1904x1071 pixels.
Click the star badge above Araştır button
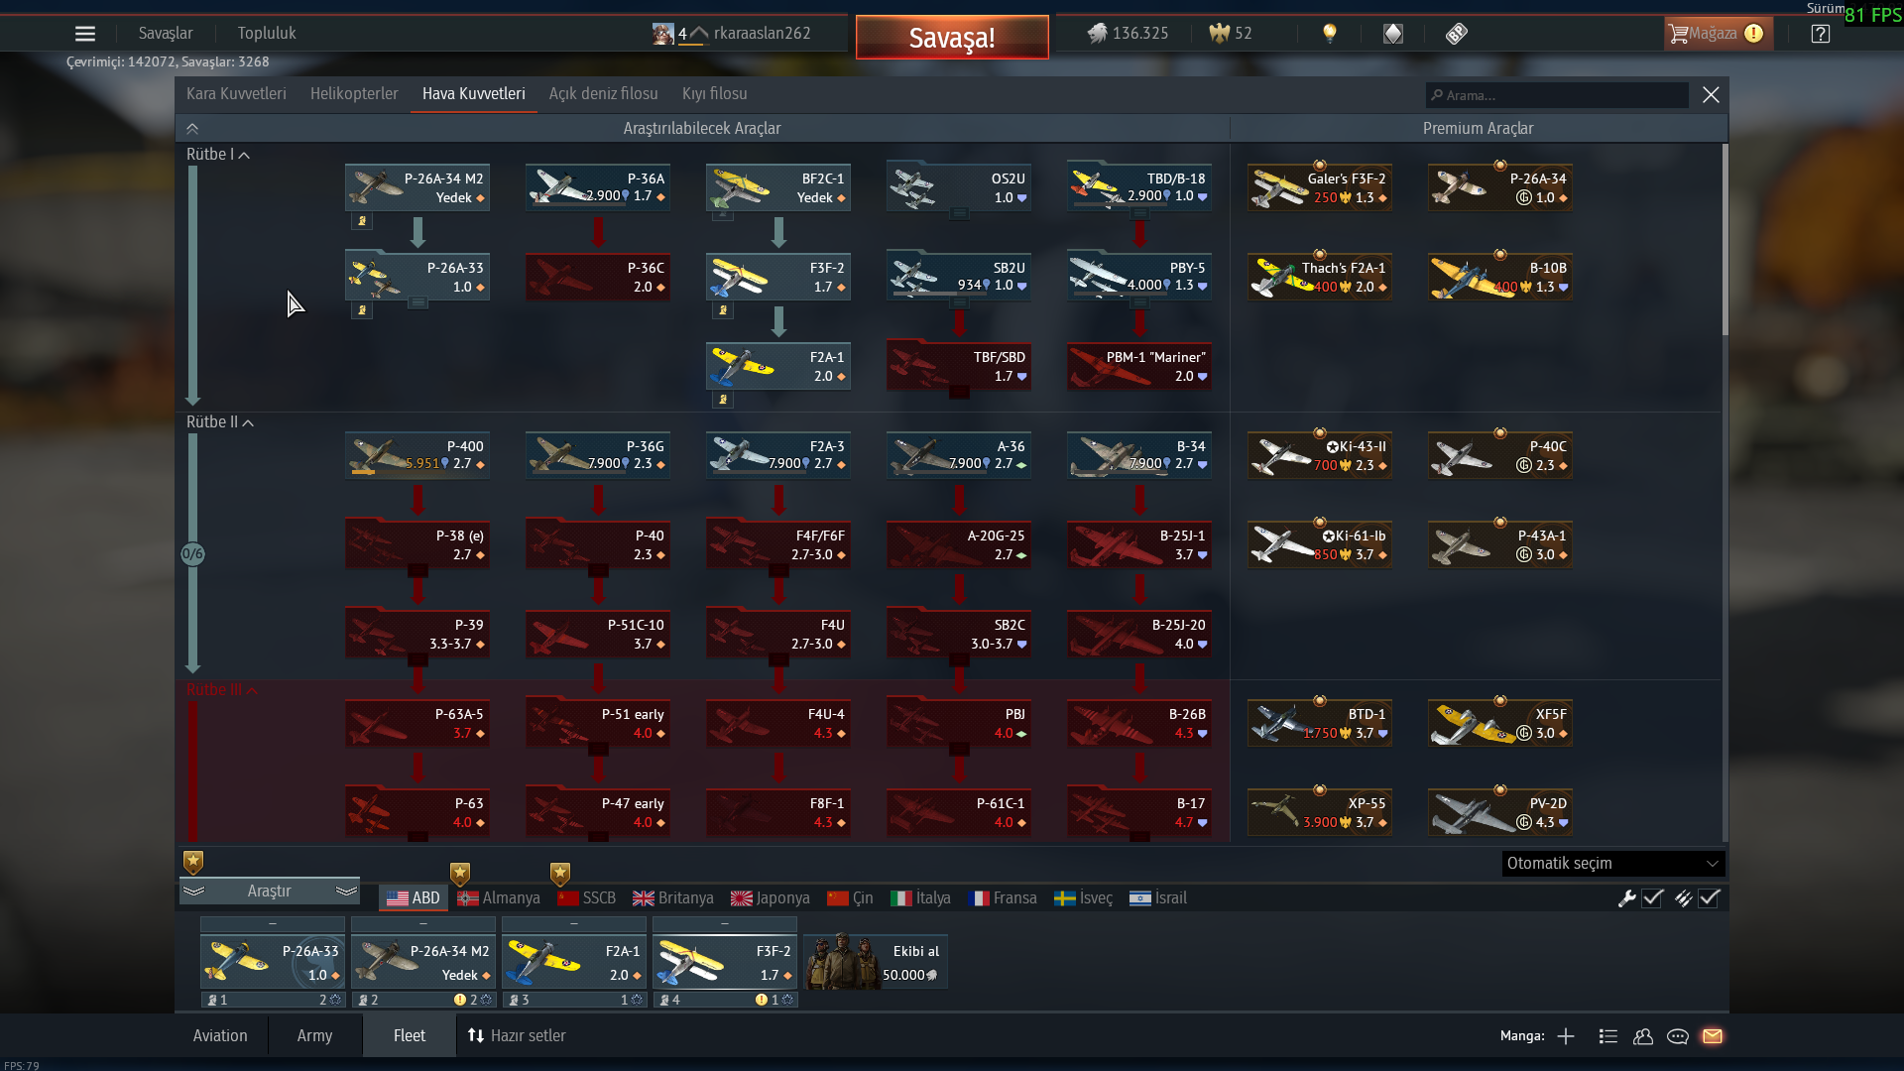pyautogui.click(x=193, y=863)
